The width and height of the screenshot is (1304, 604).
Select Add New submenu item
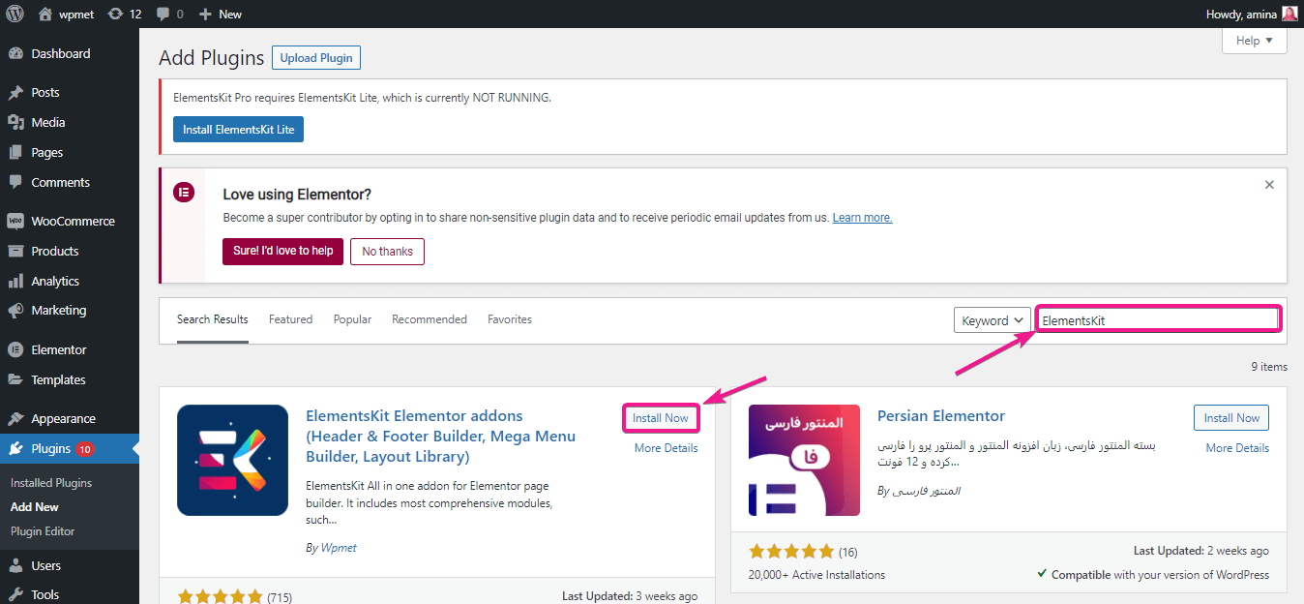(35, 506)
